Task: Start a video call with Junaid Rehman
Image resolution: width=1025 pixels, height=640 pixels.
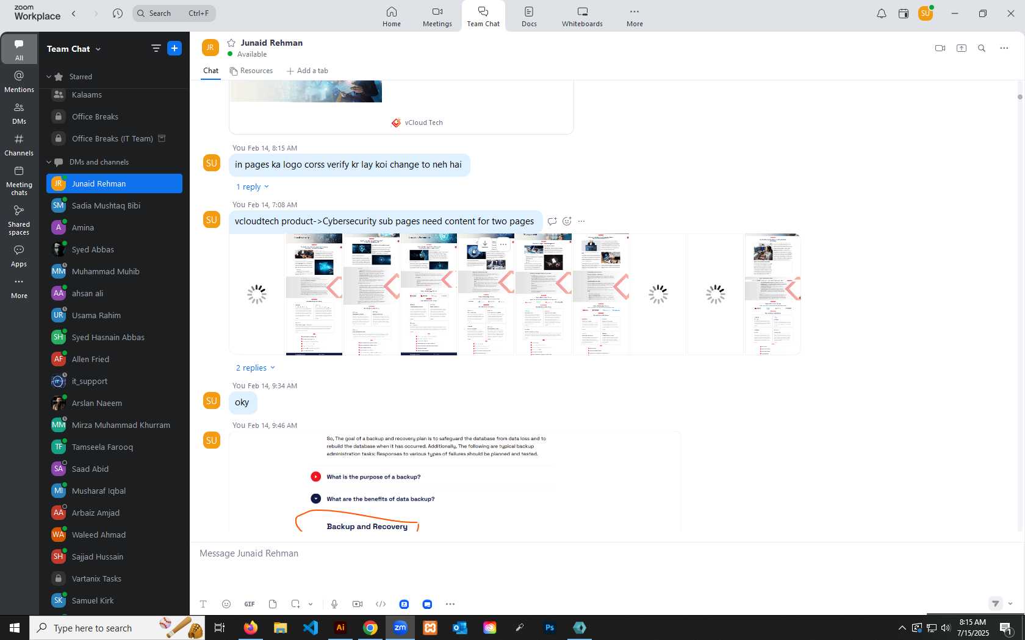Action: coord(940,48)
